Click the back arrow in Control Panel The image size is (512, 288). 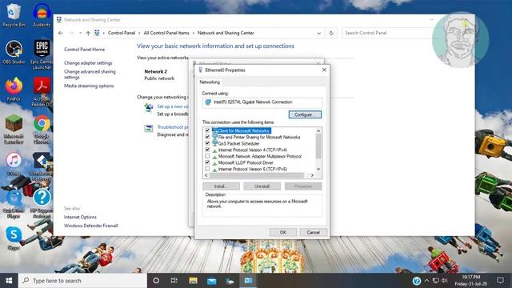[x=61, y=33]
